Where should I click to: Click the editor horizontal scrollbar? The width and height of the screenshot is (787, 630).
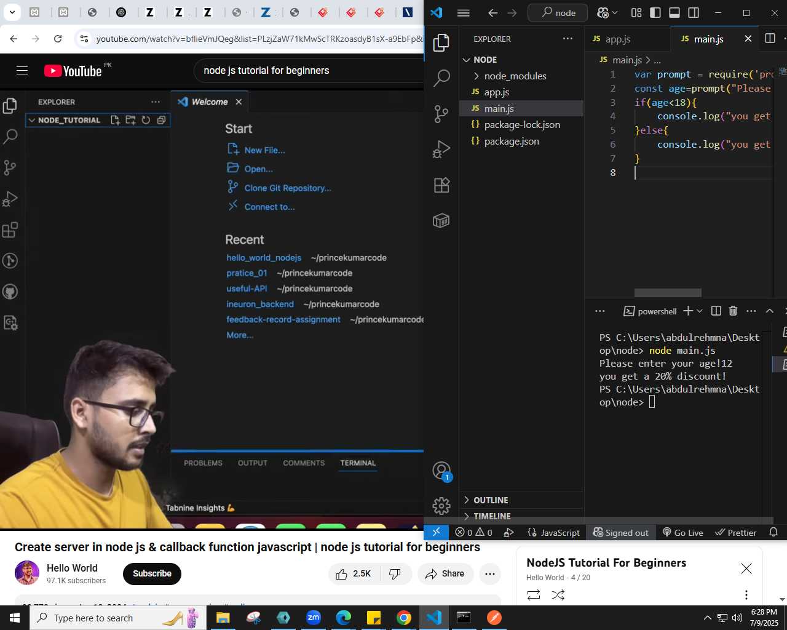pyautogui.click(x=668, y=293)
